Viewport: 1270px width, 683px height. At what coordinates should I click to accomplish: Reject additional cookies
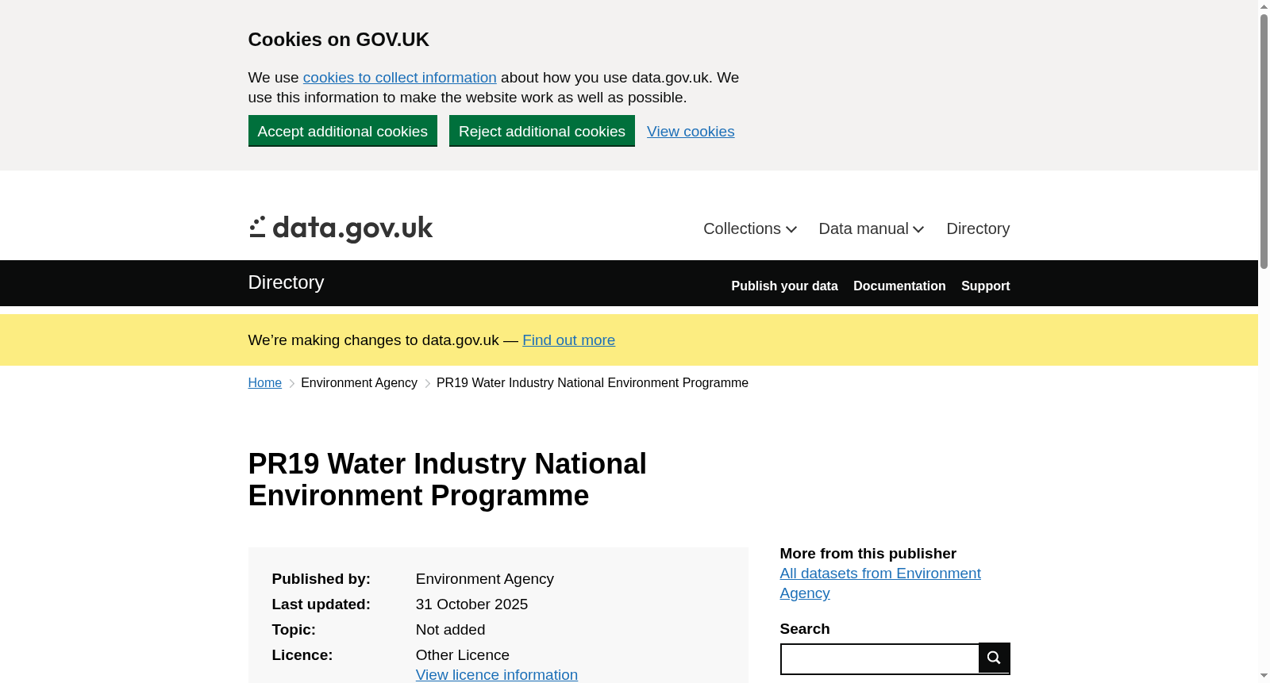pyautogui.click(x=542, y=131)
